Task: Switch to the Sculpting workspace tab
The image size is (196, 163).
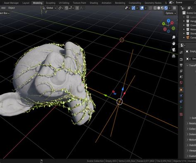Action: [x=50, y=3]
